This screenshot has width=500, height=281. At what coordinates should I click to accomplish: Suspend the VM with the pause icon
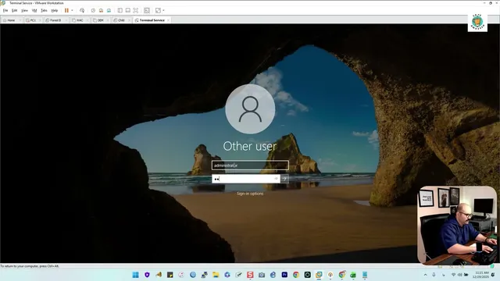click(x=66, y=10)
